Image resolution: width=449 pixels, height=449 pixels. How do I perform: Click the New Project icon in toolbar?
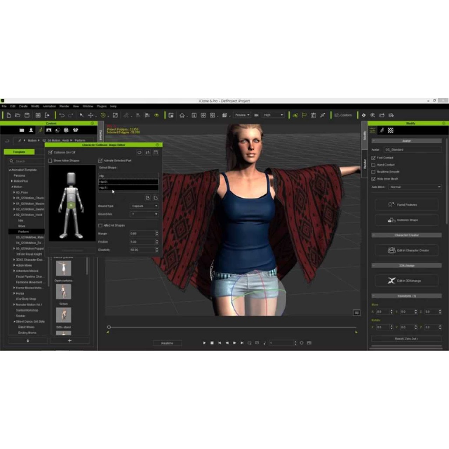[x=8, y=115]
